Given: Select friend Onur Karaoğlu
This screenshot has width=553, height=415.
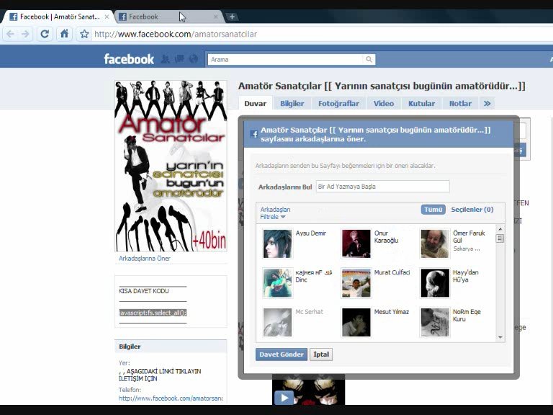Looking at the screenshot, I should 377,244.
